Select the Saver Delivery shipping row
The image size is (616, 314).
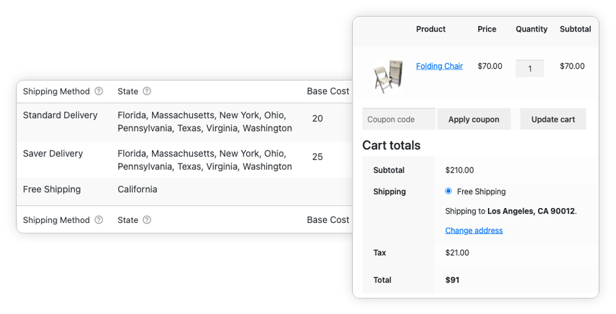(x=53, y=154)
